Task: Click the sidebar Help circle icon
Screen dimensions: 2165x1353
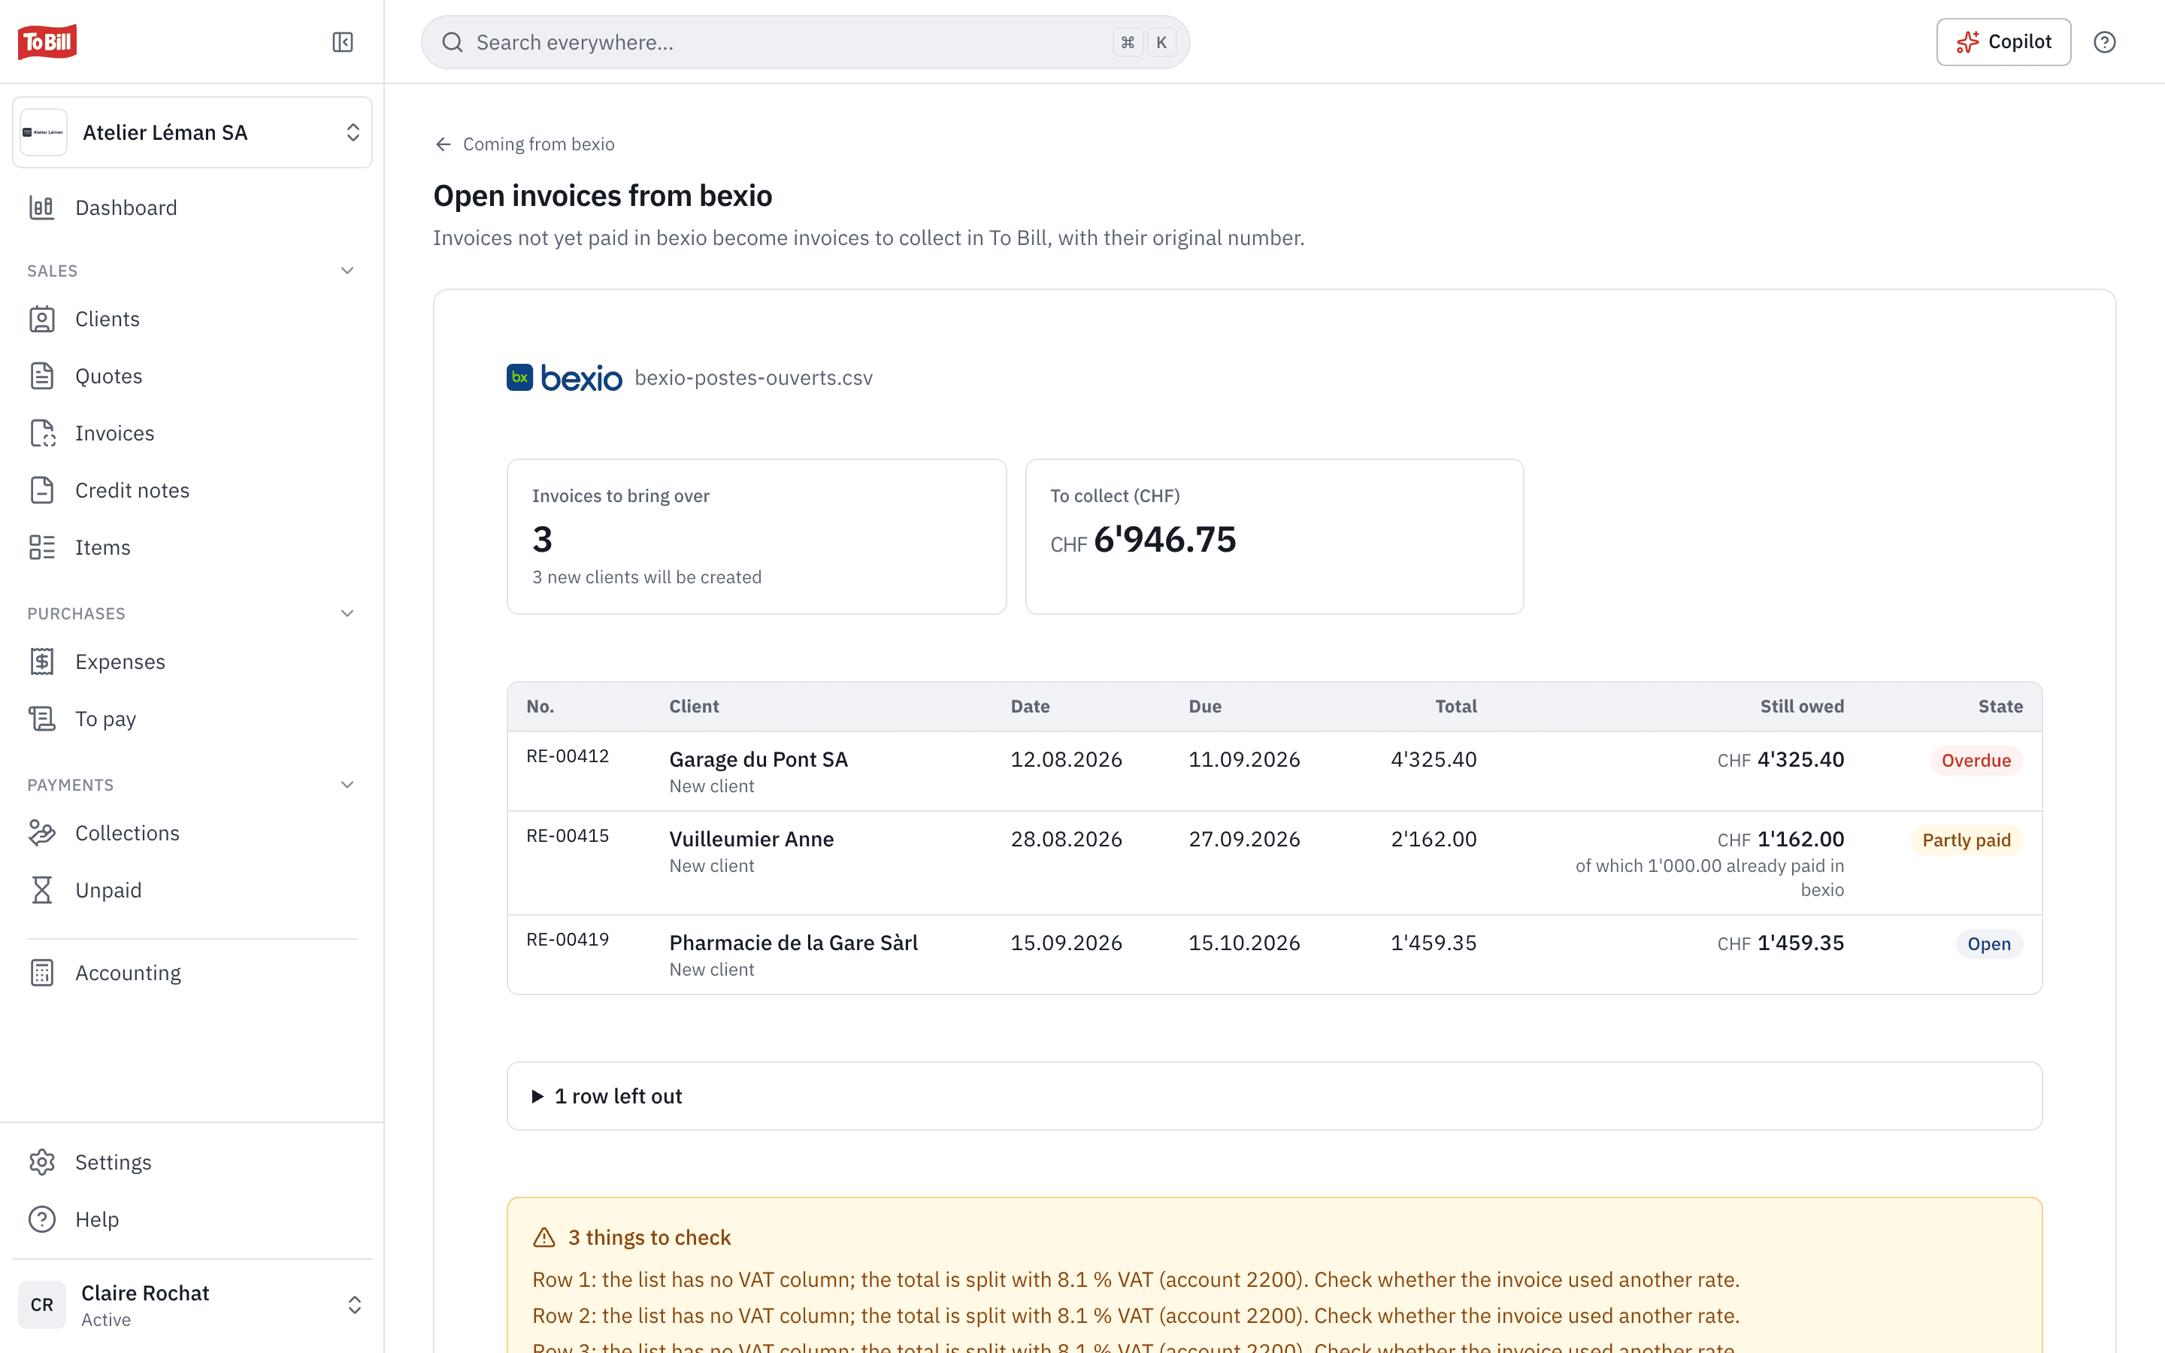Action: point(42,1218)
